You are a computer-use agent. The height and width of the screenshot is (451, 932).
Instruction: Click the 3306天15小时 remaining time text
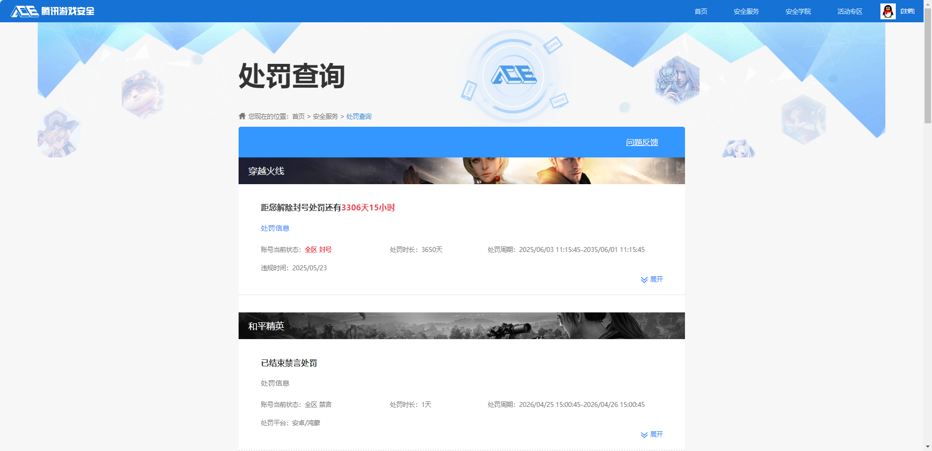[368, 207]
